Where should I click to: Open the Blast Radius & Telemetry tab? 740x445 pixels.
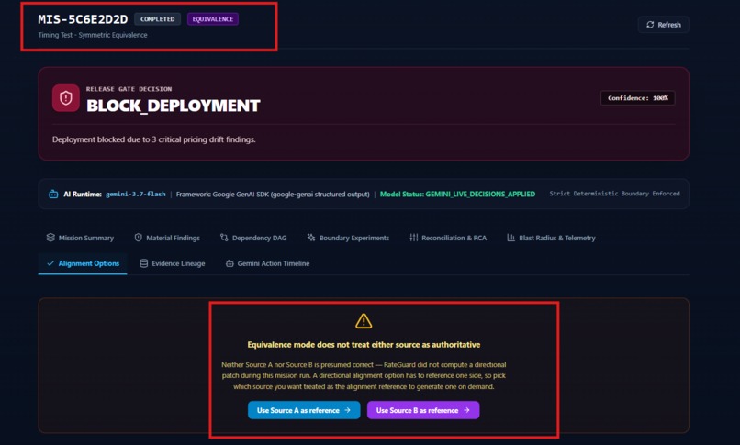(x=551, y=238)
